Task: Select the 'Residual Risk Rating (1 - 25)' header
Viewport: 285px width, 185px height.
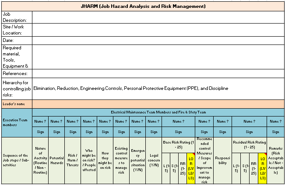Action: pyautogui.click(x=250, y=145)
